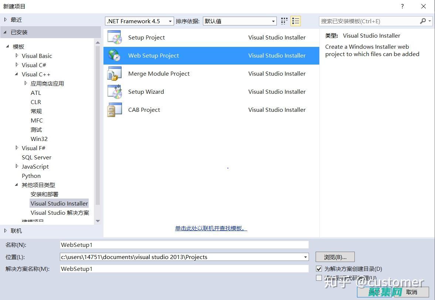
Task: Select the Web Setup Project globe icon
Action: click(115, 55)
